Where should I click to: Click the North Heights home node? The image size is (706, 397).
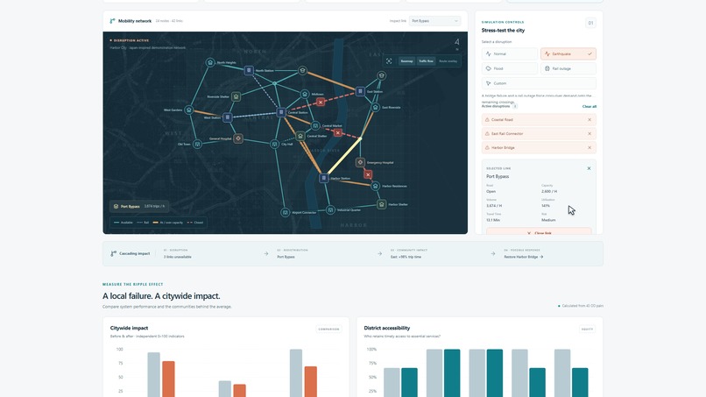210,62
